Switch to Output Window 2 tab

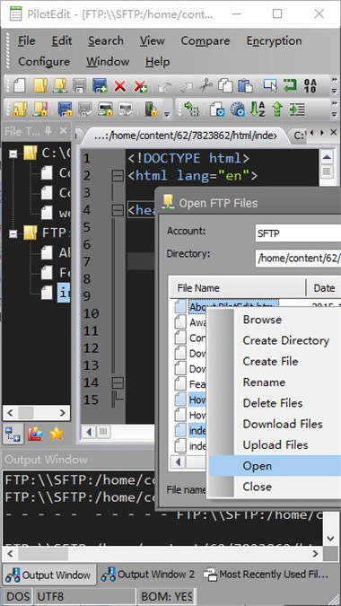pyautogui.click(x=147, y=575)
